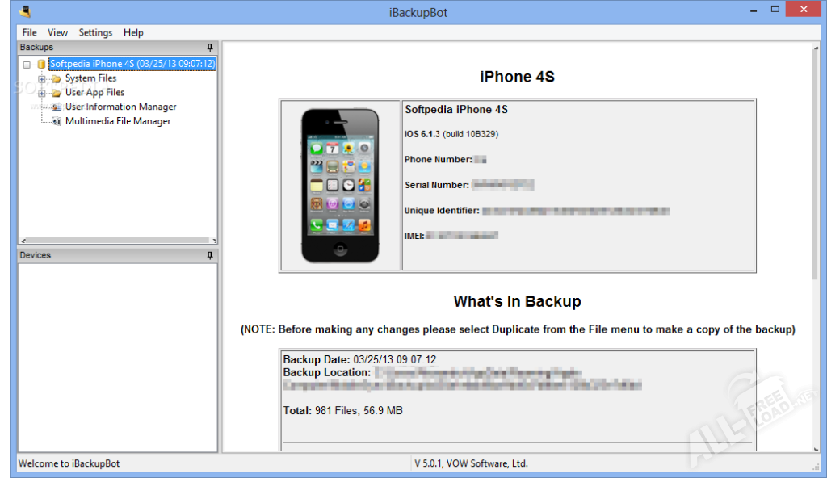Expand the User App Files tree node
The width and height of the screenshot is (827, 478).
click(42, 93)
